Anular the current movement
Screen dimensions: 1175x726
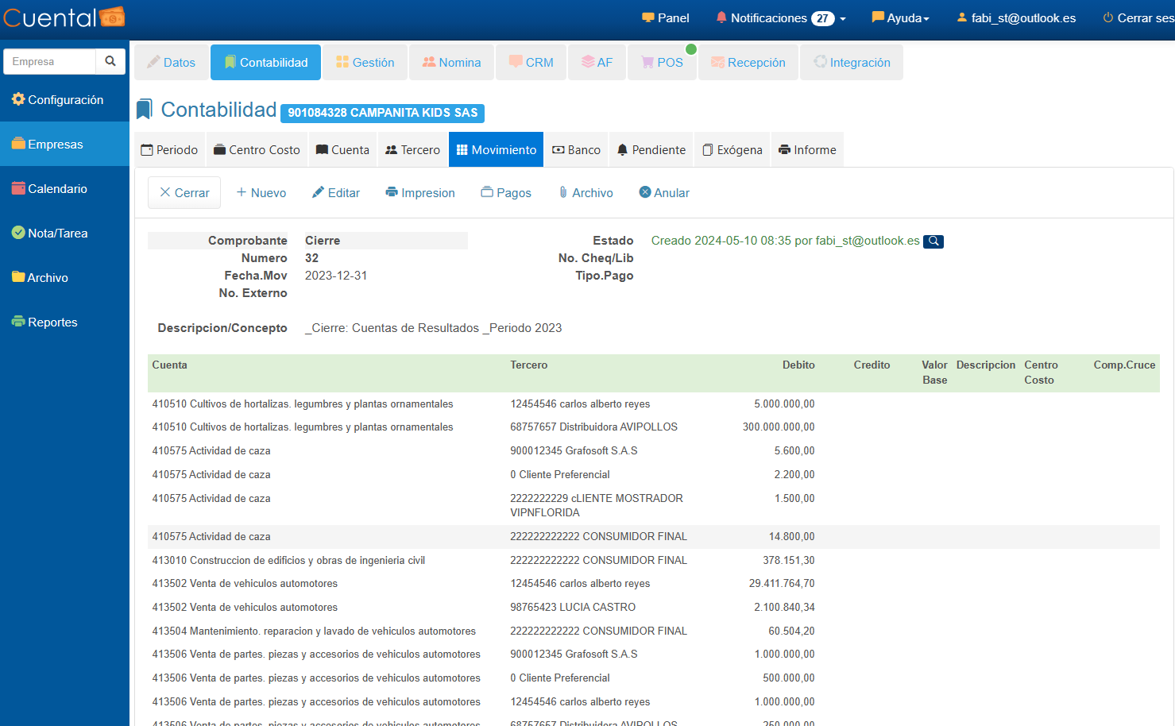click(x=664, y=193)
